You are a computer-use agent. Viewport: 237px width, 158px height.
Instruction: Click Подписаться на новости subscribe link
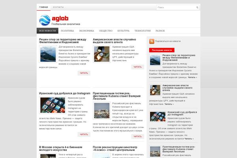[168, 41]
